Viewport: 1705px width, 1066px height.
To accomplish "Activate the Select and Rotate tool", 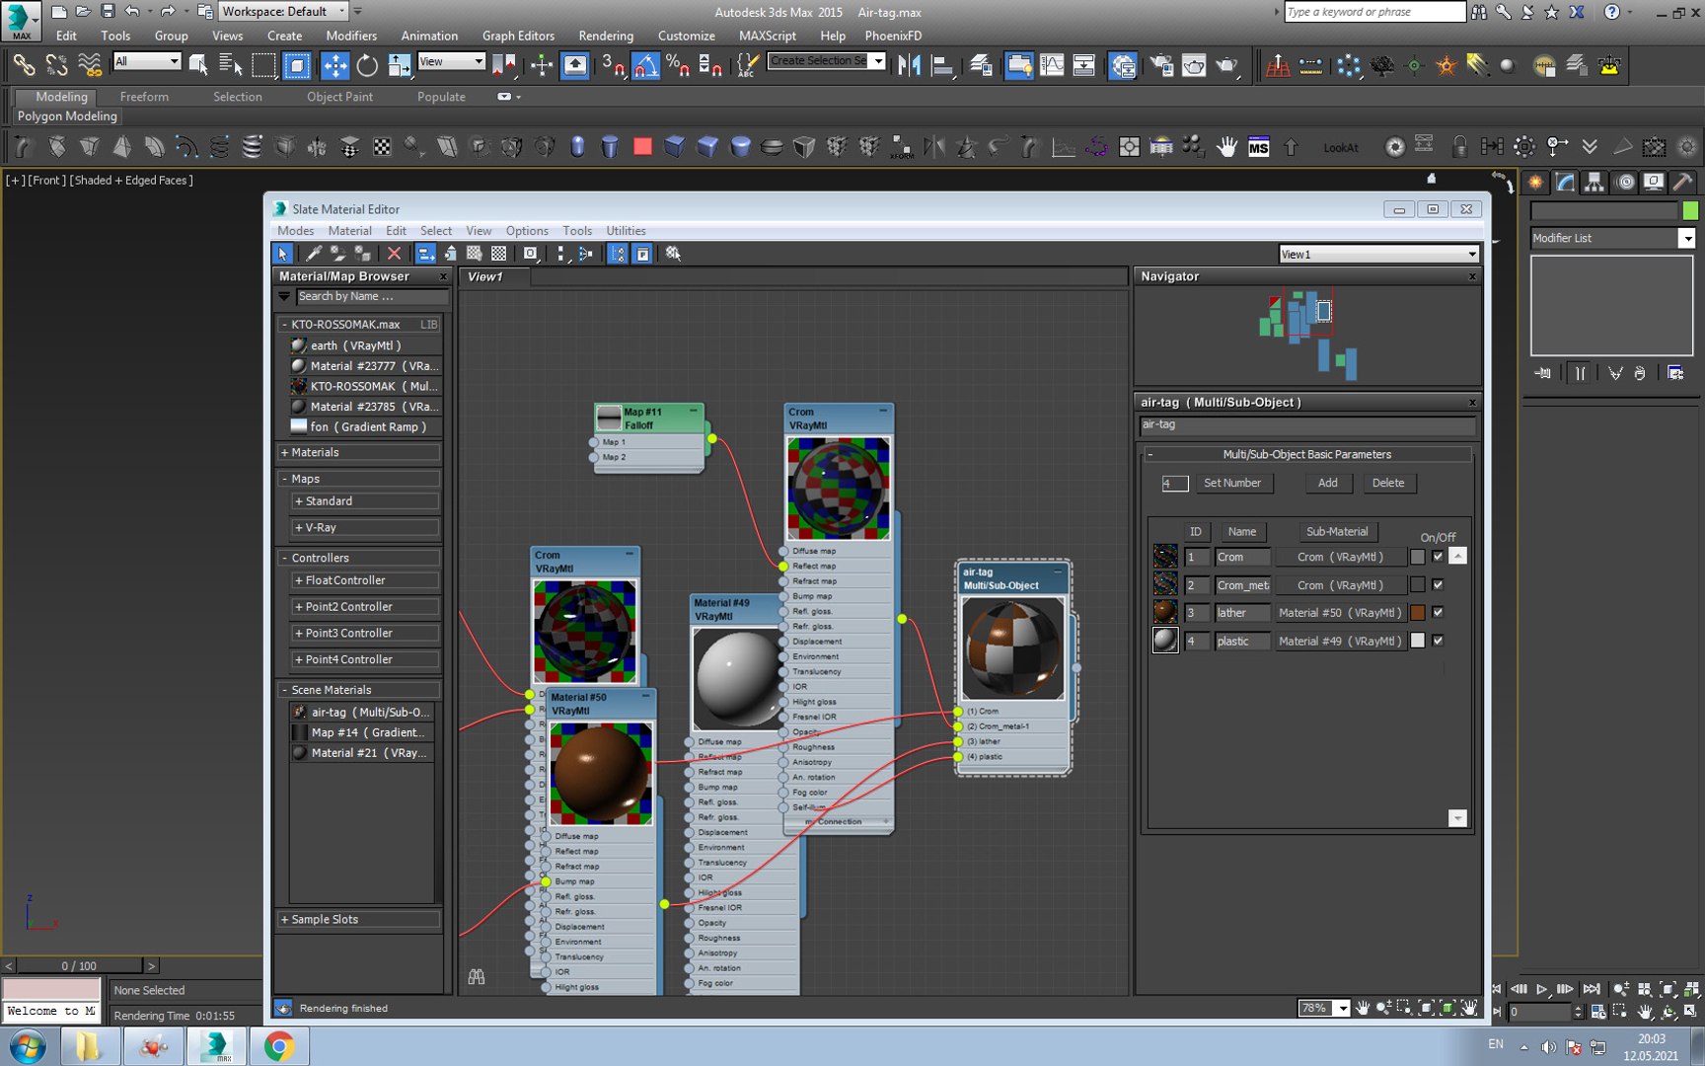I will (x=367, y=66).
